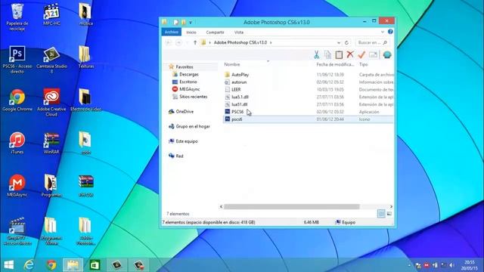Image resolution: width=484 pixels, height=272 pixels.
Task: Select the AutoPlay folder row
Action: click(308, 75)
